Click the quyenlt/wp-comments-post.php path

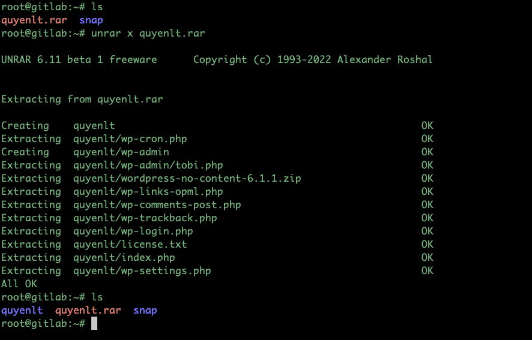[157, 205]
